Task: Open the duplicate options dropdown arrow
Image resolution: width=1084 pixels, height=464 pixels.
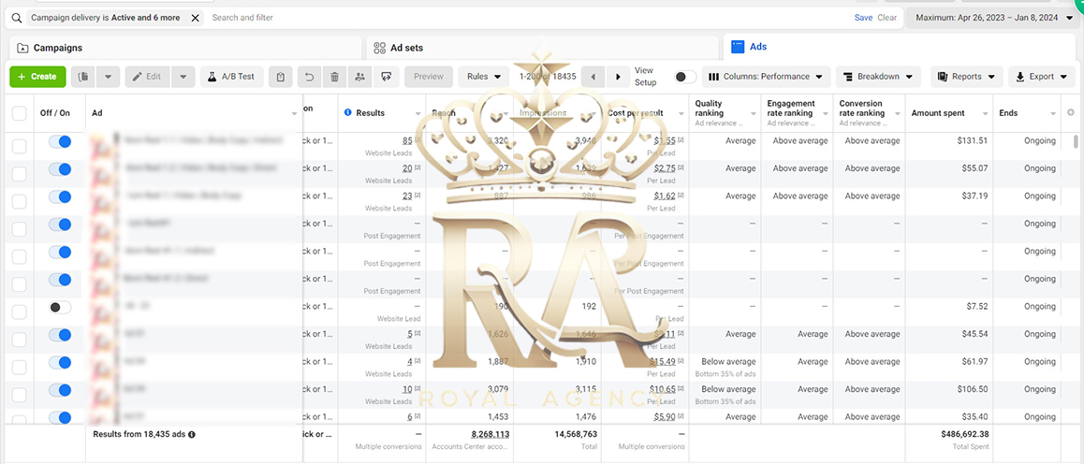Action: pyautogui.click(x=108, y=77)
